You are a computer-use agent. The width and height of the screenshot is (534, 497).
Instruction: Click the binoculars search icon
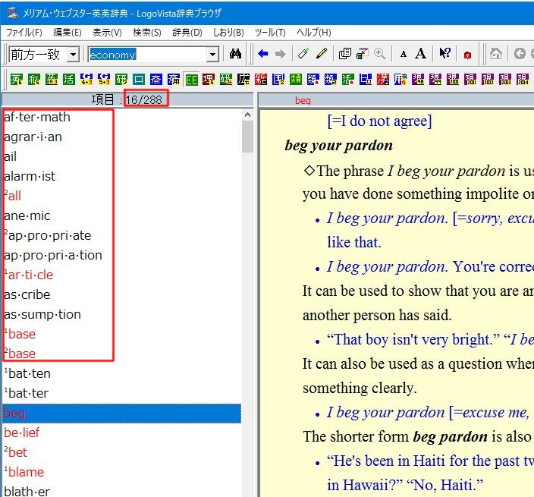pyautogui.click(x=235, y=54)
